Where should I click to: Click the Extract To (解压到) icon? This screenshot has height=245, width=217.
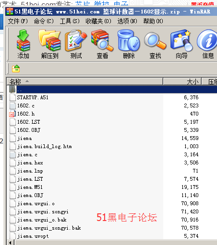coord(49,44)
